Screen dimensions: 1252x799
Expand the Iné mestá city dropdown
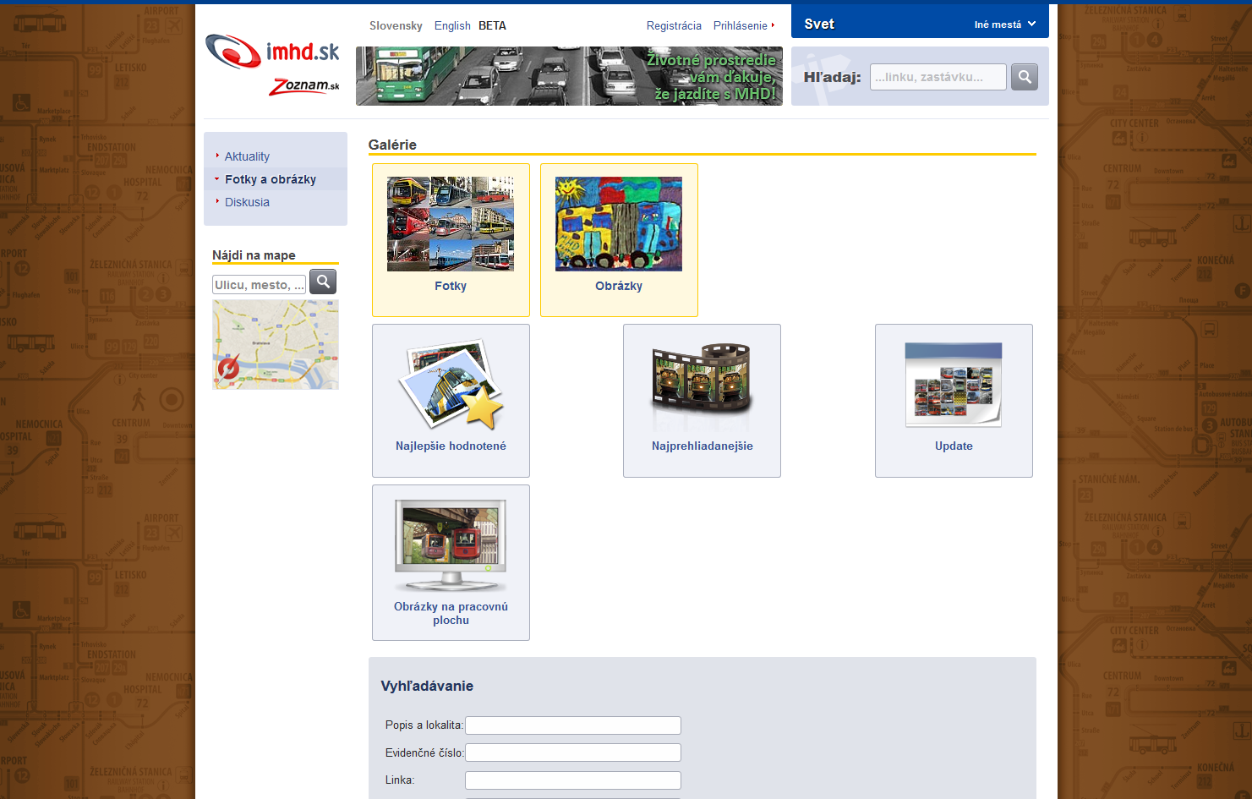point(1004,25)
